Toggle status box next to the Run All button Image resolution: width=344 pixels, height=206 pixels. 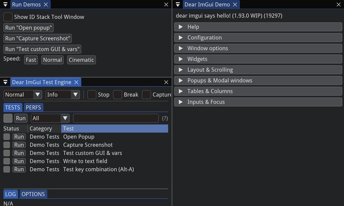[8, 118]
